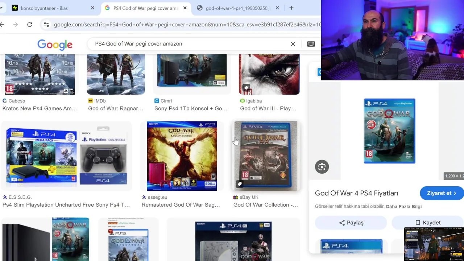Open the God of War PS4 cover preview image
Viewport: 464px width, 261px height.
pos(389,131)
